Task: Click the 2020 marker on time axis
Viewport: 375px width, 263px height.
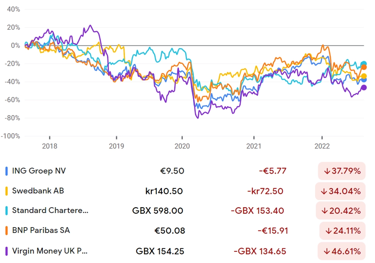Action: point(182,146)
